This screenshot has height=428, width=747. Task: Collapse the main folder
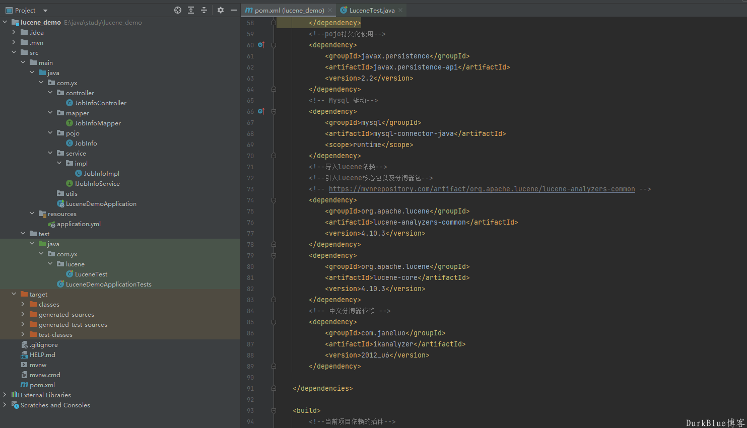(x=23, y=62)
